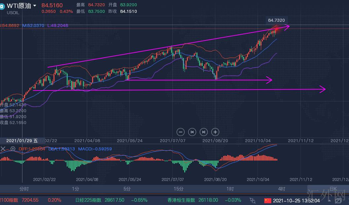Viewport: 349px width, 205px height.
Task: Click the link icon in status bar
Action: point(253,200)
